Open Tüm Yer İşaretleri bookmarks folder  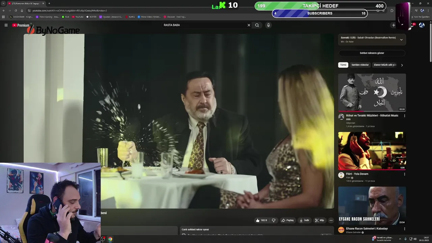420,17
